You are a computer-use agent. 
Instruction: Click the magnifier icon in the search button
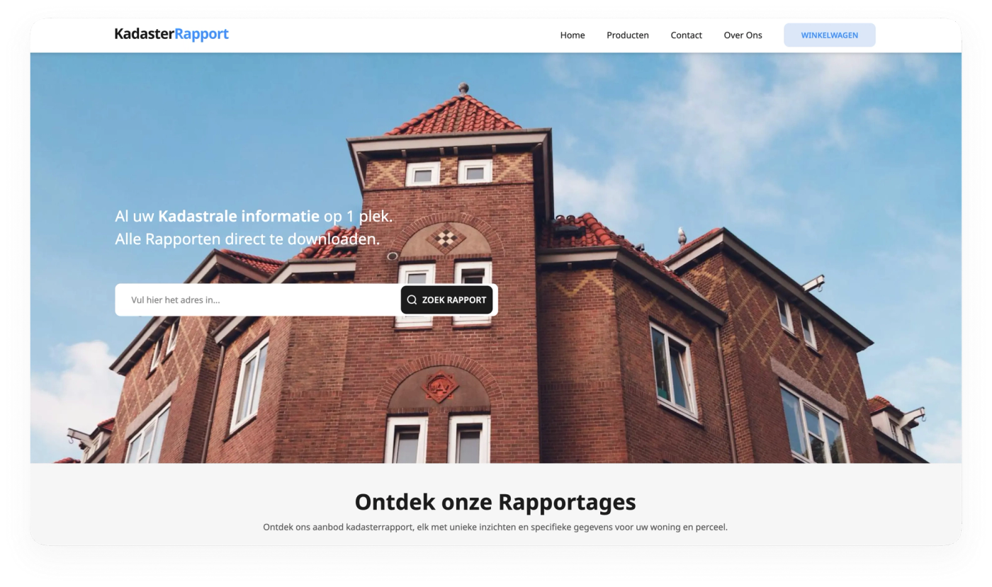(x=412, y=300)
